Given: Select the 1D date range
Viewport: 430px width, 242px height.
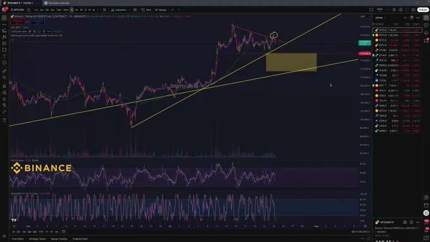Looking at the screenshot, I should pos(13,232).
